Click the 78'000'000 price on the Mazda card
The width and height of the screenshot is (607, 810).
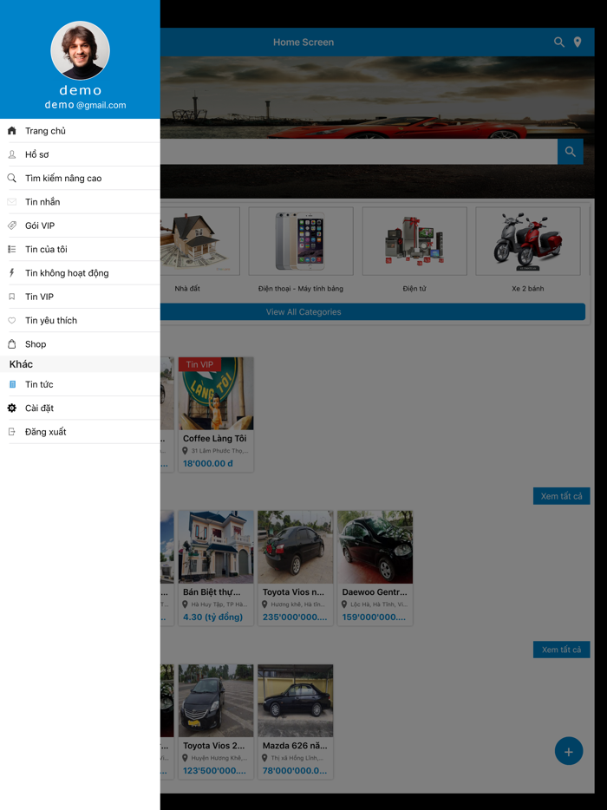click(295, 770)
